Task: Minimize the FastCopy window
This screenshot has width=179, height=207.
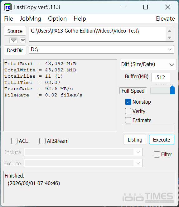Action: pyautogui.click(x=124, y=7)
